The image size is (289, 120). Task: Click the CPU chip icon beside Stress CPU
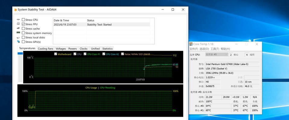[18, 19]
